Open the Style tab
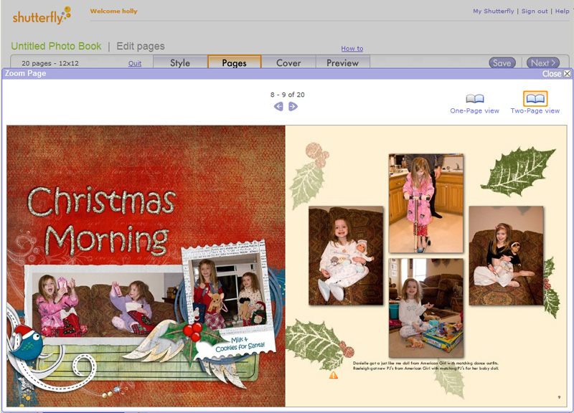574x413 pixels. coord(180,63)
